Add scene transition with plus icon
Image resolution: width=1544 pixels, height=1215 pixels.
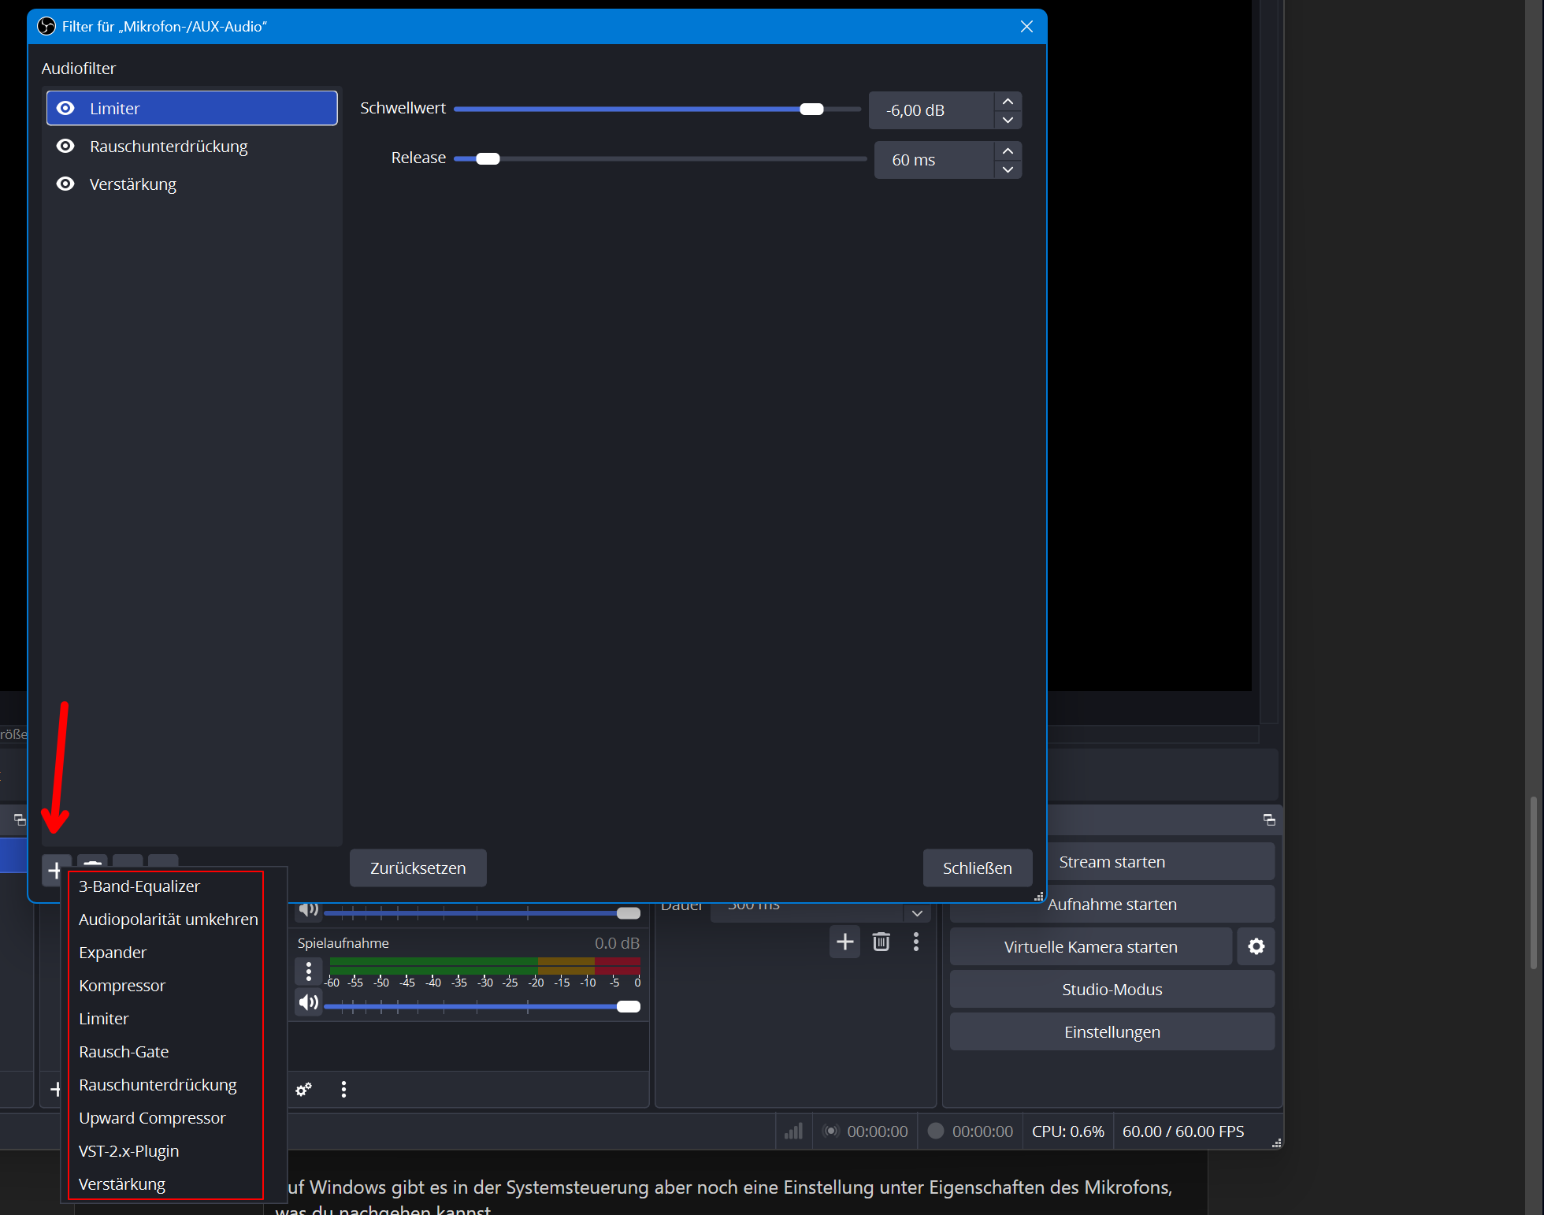pos(844,942)
